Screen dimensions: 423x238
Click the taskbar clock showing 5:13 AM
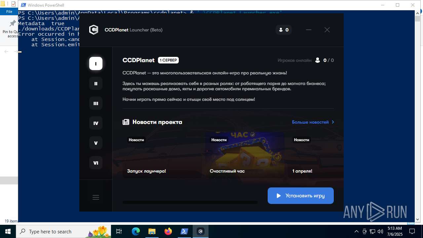pos(395,231)
